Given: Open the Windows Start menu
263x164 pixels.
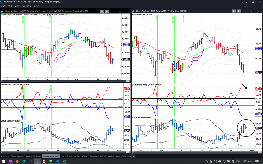Looking at the screenshot, I should pyautogui.click(x=3, y=161).
